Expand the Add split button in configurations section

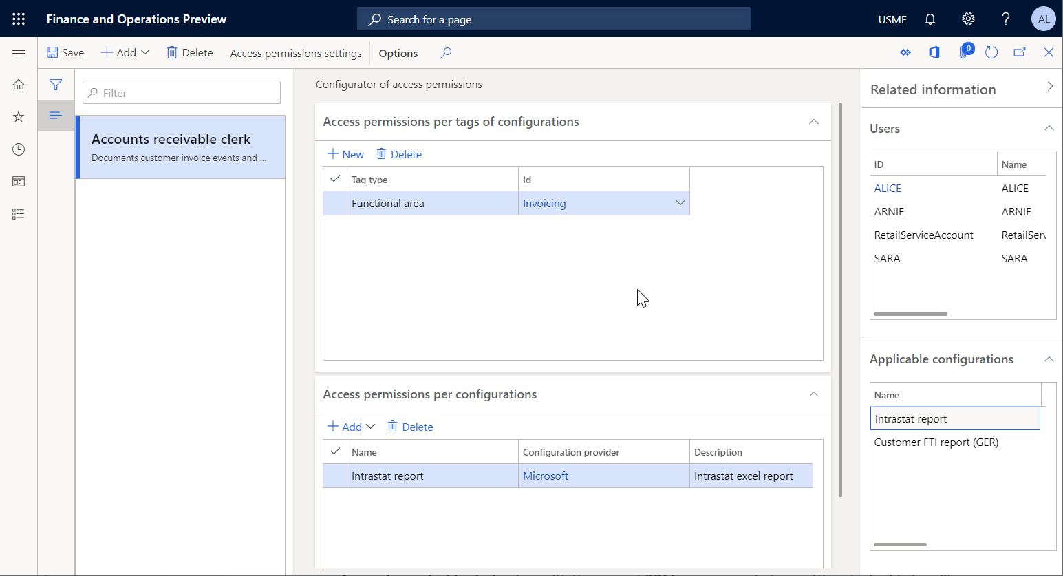pyautogui.click(x=372, y=426)
